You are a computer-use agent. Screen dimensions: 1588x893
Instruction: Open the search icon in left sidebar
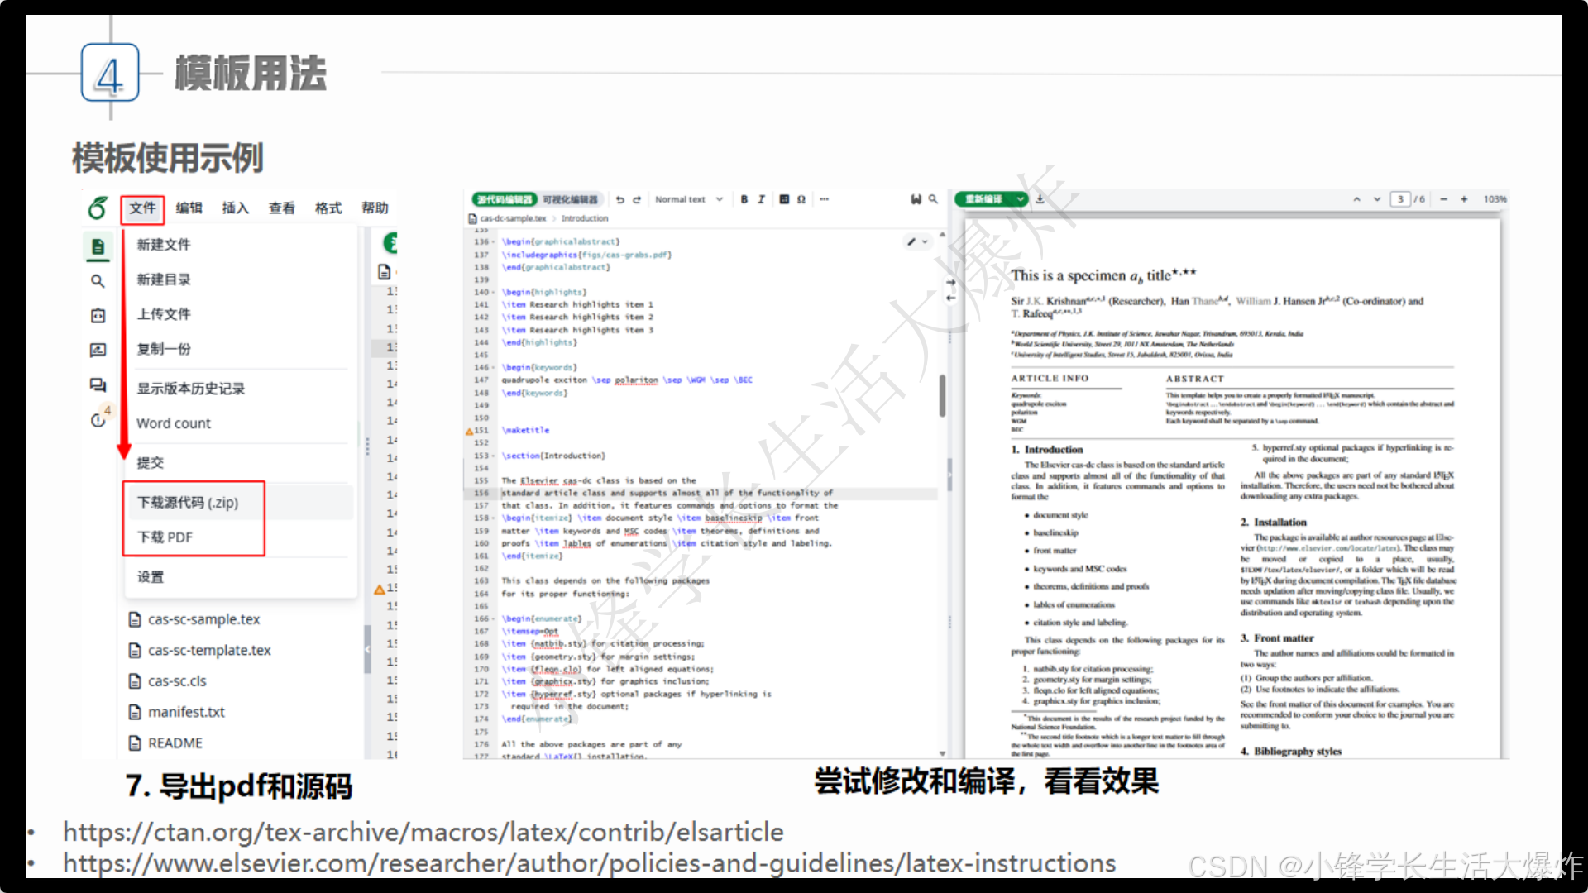(98, 281)
